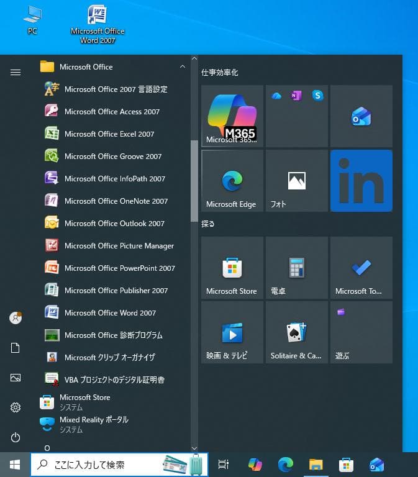
Task: Open the Task View button on taskbar
Action: pos(224,465)
